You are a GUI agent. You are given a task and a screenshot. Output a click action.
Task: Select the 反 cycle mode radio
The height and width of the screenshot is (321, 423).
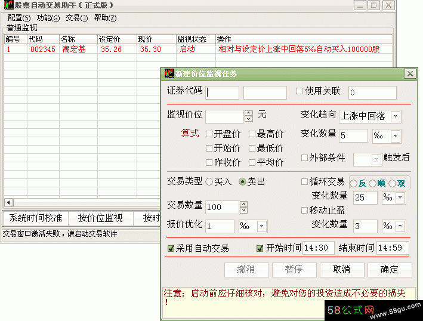click(x=353, y=184)
